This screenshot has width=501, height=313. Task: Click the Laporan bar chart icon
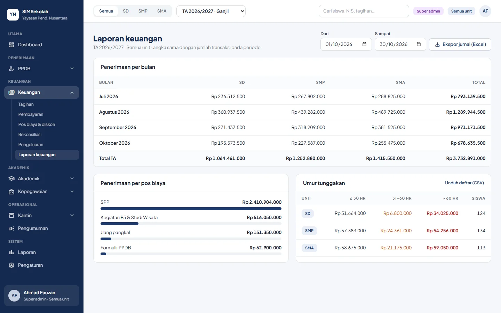11,252
